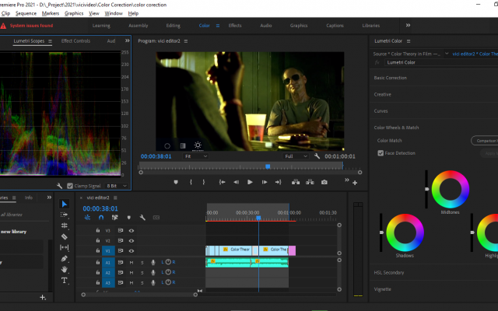
Task: Open Program monitor settings wrench
Action: 317,156
